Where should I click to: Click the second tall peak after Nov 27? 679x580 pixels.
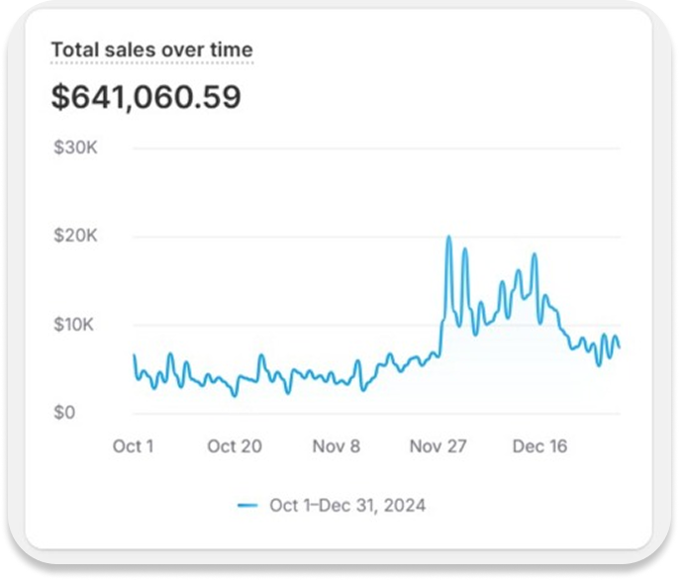coord(464,248)
